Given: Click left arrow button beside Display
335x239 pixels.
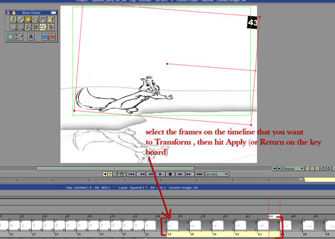Looking at the screenshot, I should click(274, 169).
